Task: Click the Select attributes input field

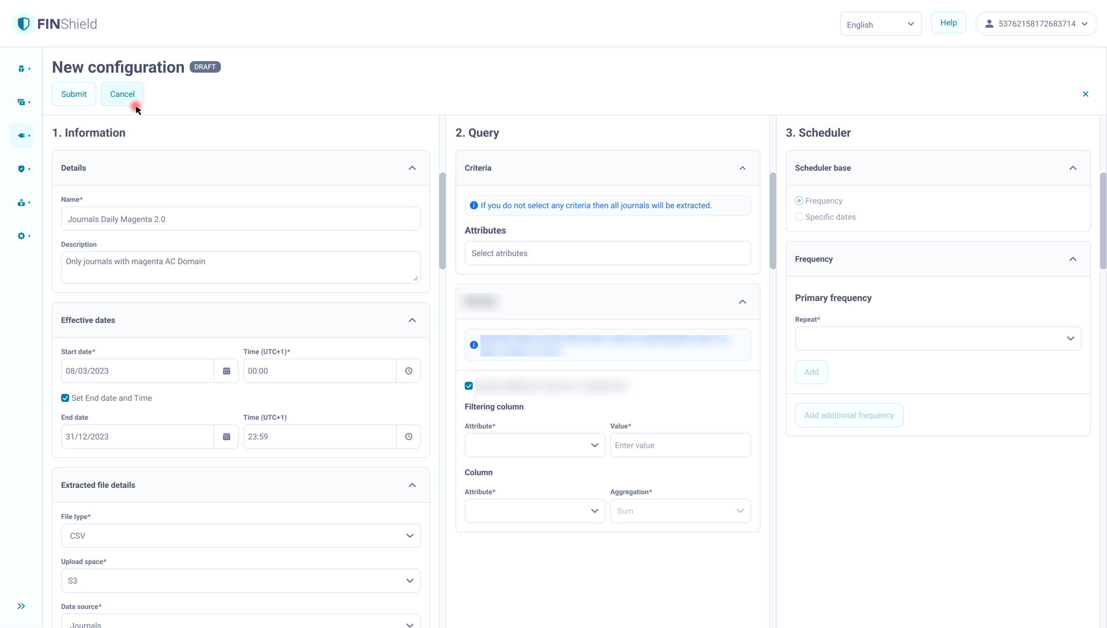Action: 608,254
